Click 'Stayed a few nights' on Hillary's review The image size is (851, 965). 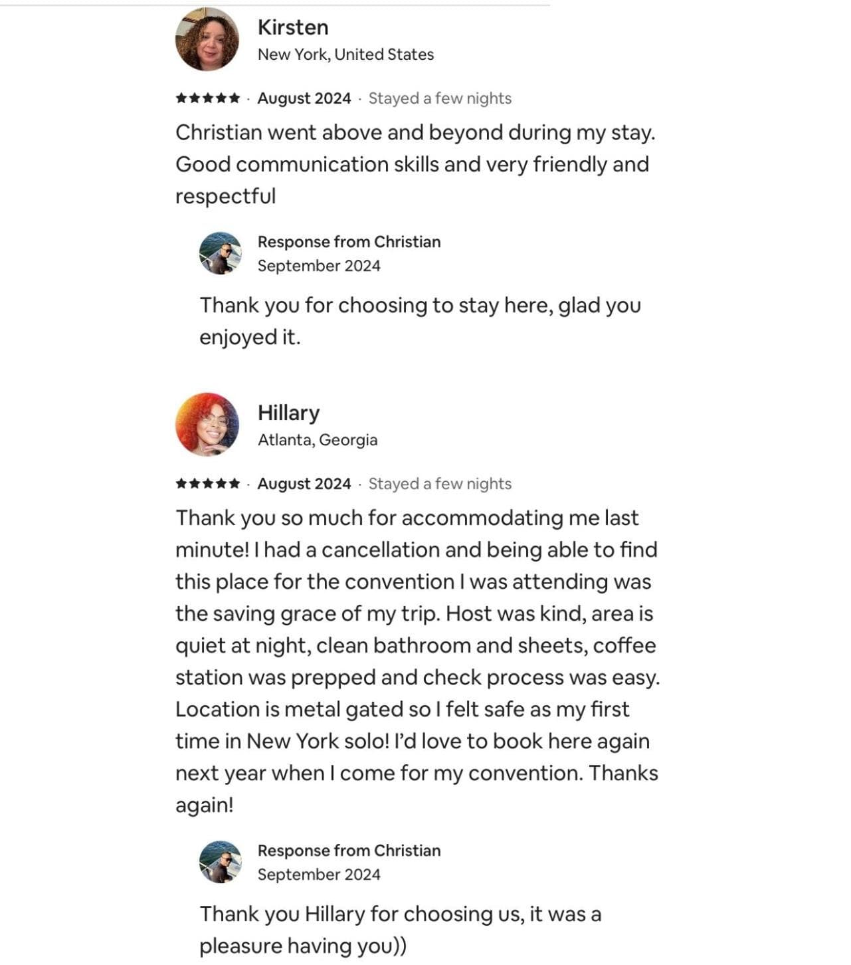point(440,484)
